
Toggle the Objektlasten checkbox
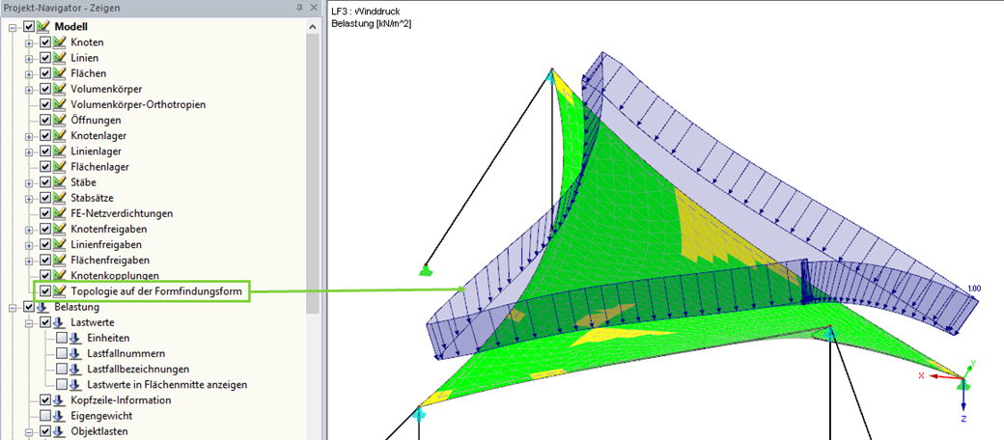click(x=44, y=431)
